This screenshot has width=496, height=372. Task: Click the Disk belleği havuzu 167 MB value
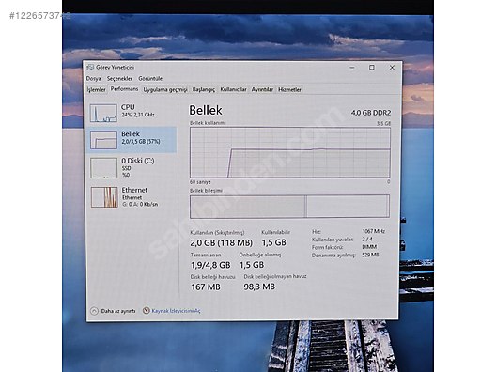(206, 287)
